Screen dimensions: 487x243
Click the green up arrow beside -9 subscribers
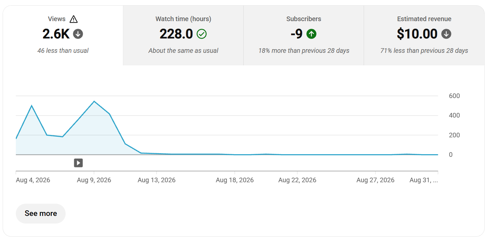pyautogui.click(x=311, y=34)
